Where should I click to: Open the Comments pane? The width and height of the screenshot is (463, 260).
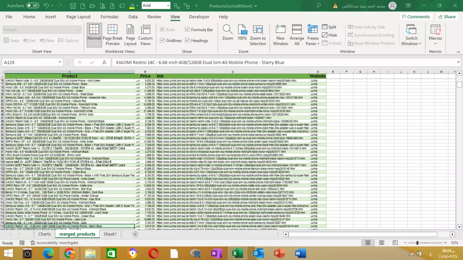pos(416,17)
